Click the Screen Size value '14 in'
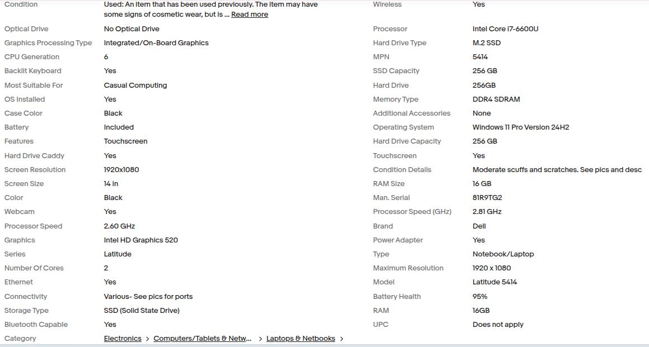Image resolution: width=649 pixels, height=347 pixels. tap(111, 184)
